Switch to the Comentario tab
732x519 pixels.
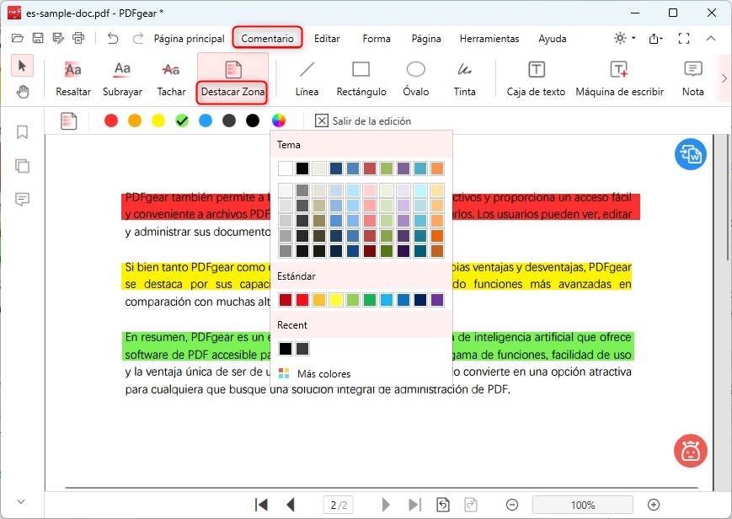pyautogui.click(x=268, y=38)
